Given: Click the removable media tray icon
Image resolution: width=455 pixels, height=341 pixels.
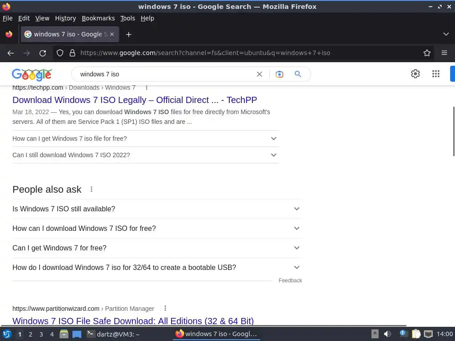Looking at the screenshot, I should (x=375, y=334).
